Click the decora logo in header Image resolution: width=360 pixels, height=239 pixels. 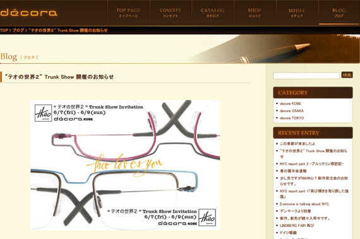(x=28, y=13)
